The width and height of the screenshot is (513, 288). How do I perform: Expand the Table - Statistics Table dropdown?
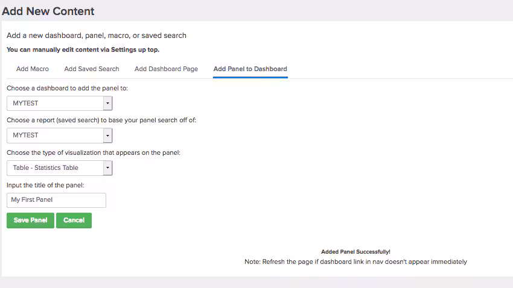tap(55, 167)
